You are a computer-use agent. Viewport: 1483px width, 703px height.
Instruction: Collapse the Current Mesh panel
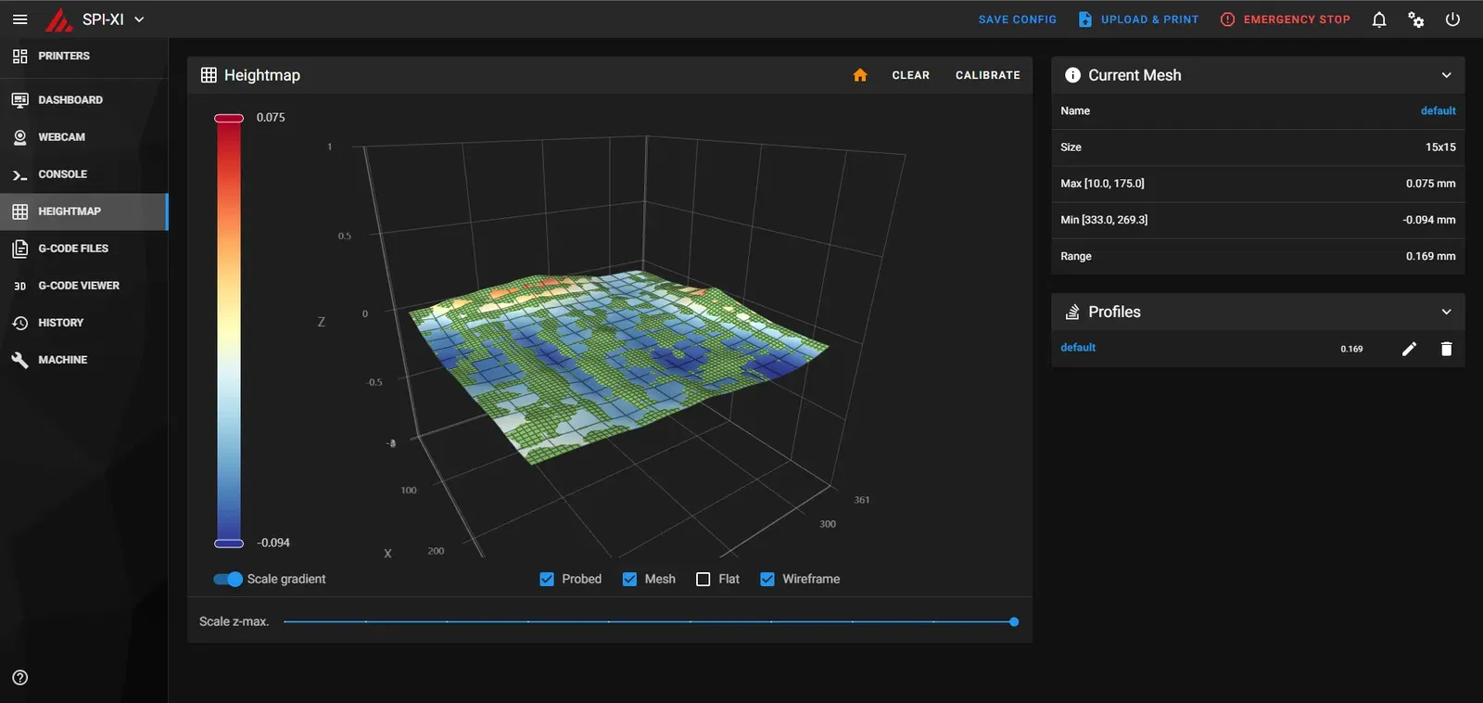pyautogui.click(x=1446, y=75)
